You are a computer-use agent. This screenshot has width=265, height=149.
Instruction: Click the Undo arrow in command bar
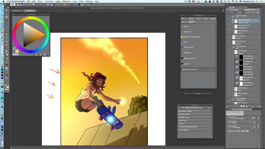(x=38, y=5)
